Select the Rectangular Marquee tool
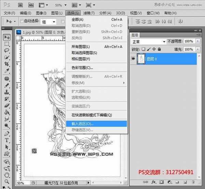205x189 pixels. coord(6,44)
